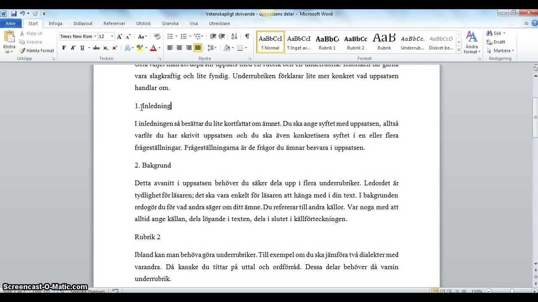Image resolution: width=538 pixels, height=302 pixels.
Task: Toggle strikethrough abc formatting
Action: coord(96,48)
